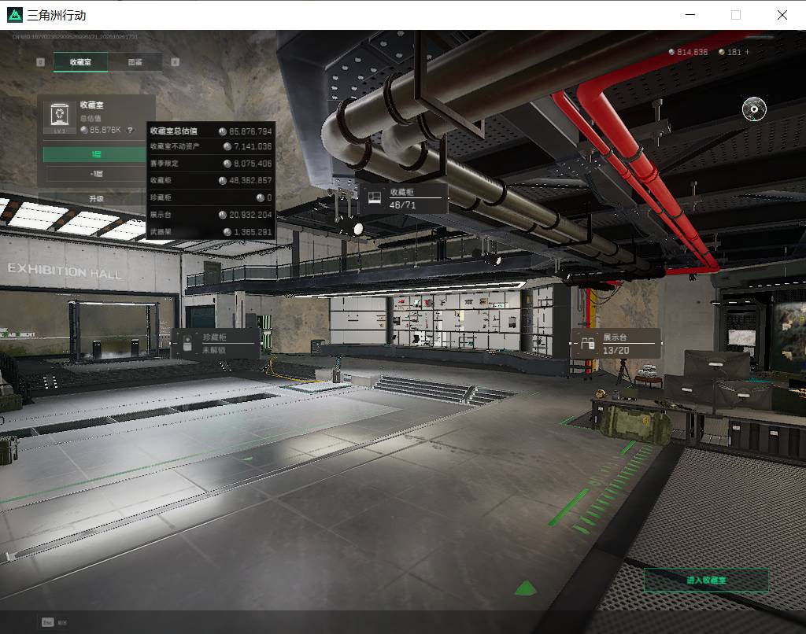Click the 收藏柜 row worth 48,362,857
This screenshot has height=634, width=806.
point(211,180)
